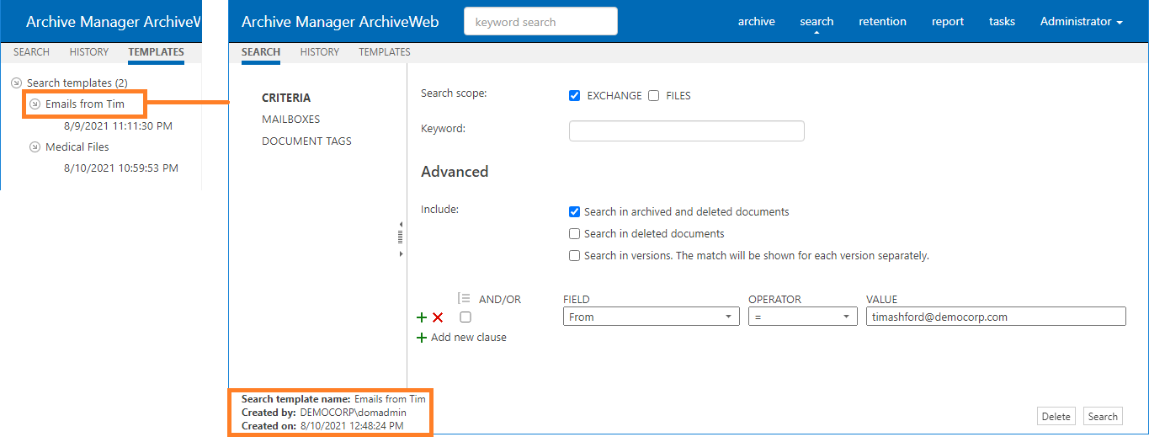Open the DOCUMENT TAGS section

(x=307, y=141)
